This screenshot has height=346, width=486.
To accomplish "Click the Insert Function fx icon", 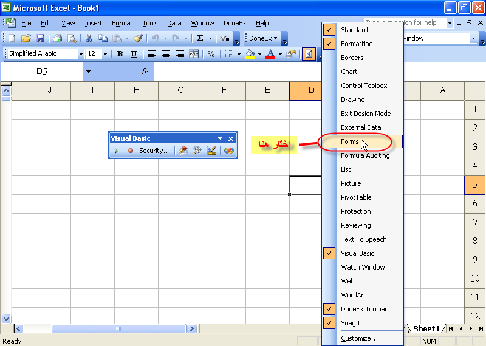I will 145,72.
